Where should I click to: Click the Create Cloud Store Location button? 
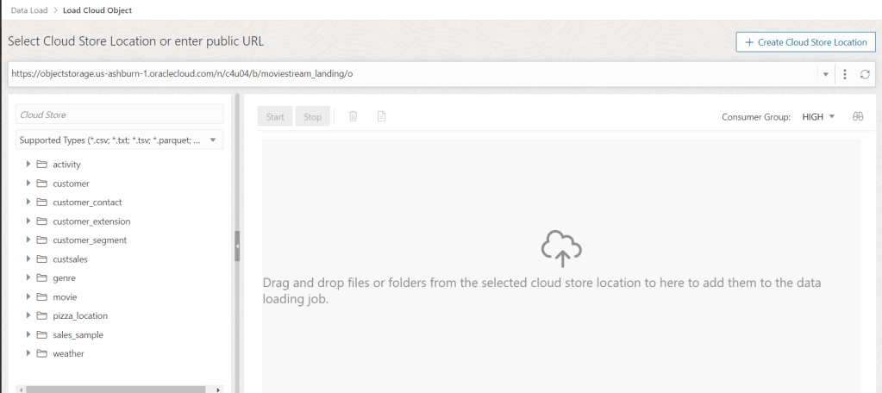click(805, 41)
